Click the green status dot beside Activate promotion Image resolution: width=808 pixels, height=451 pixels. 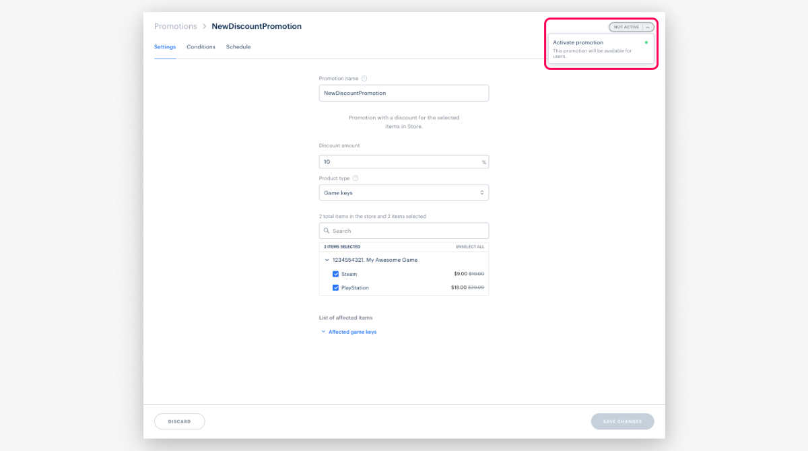click(x=646, y=42)
